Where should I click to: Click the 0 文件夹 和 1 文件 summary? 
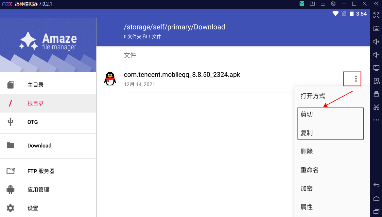143,37
